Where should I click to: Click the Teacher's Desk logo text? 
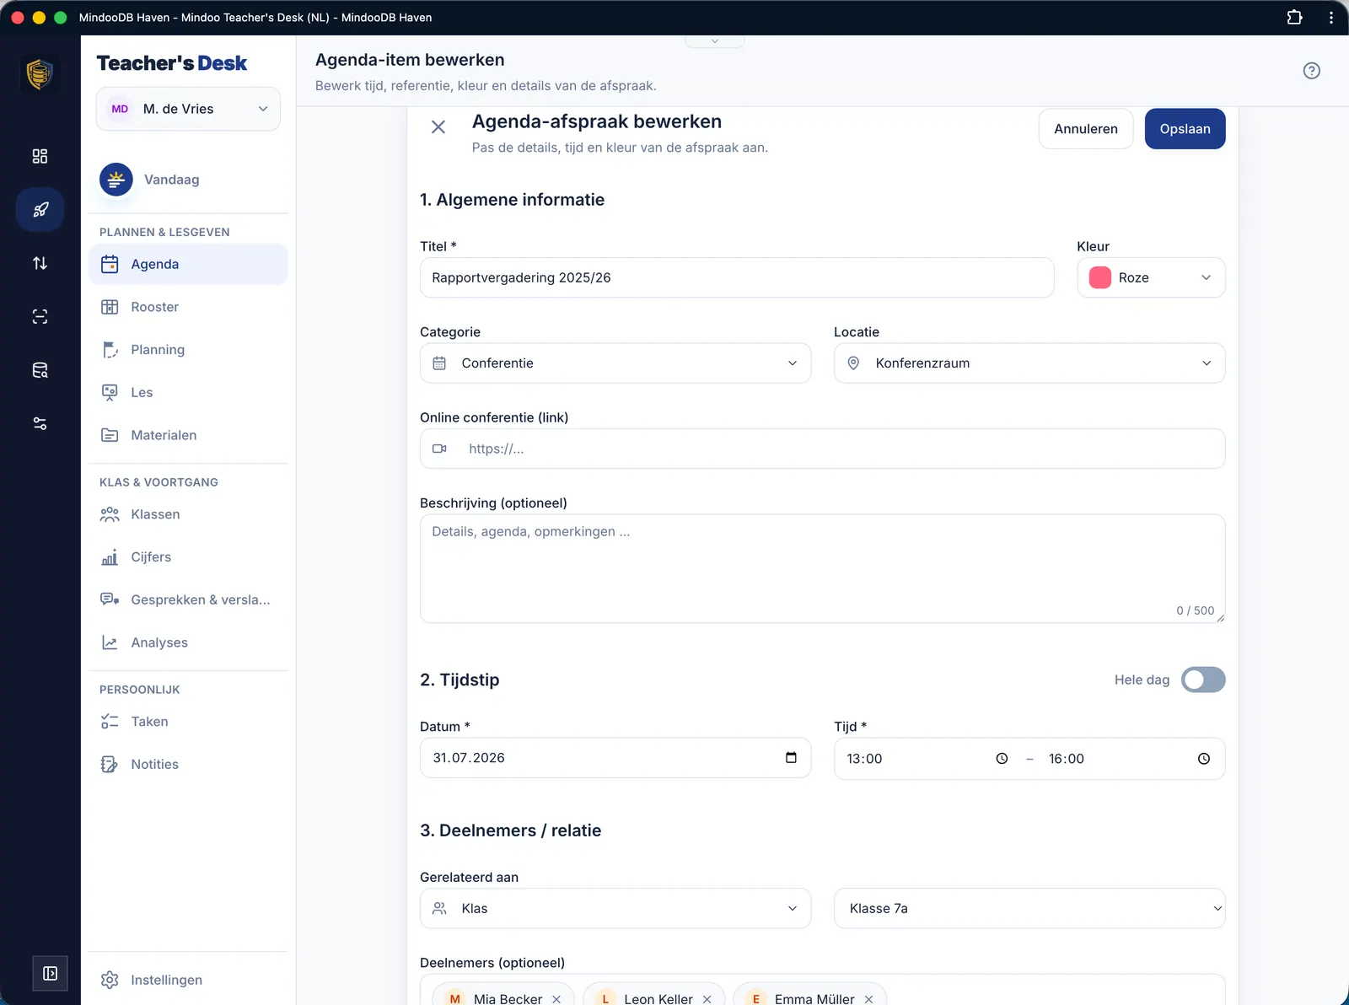coord(172,63)
